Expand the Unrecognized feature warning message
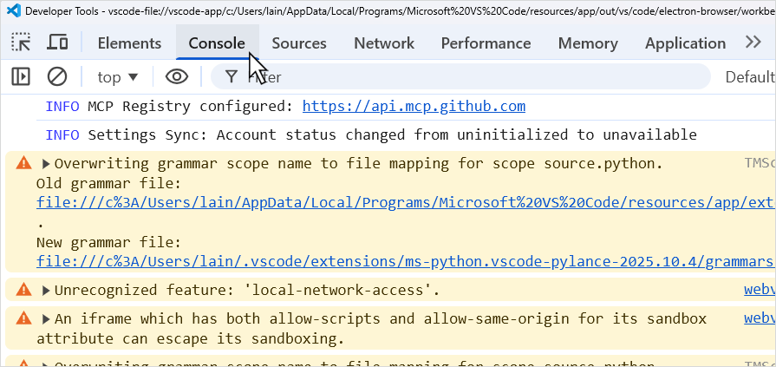Viewport: 776px width, 367px height. (x=47, y=290)
